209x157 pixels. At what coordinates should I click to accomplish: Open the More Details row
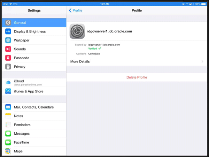point(137,61)
